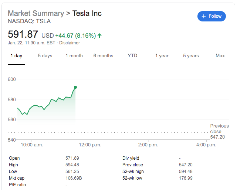
Task: Follow Tesla Inc stock
Action: pyautogui.click(x=211, y=16)
